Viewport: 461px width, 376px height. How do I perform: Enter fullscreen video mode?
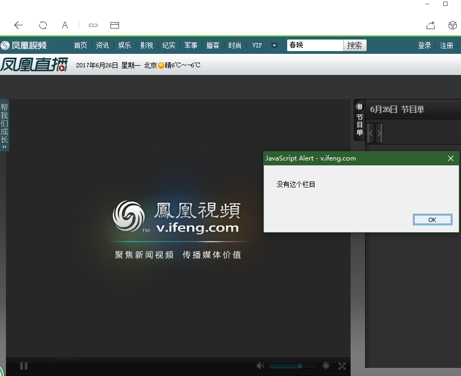click(342, 366)
